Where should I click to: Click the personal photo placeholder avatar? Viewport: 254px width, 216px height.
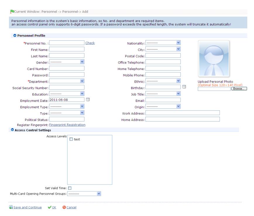click(214, 58)
